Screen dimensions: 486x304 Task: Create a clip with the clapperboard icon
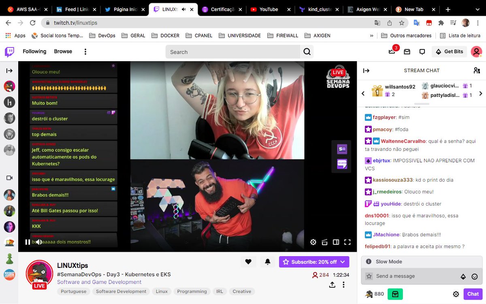tap(324, 242)
